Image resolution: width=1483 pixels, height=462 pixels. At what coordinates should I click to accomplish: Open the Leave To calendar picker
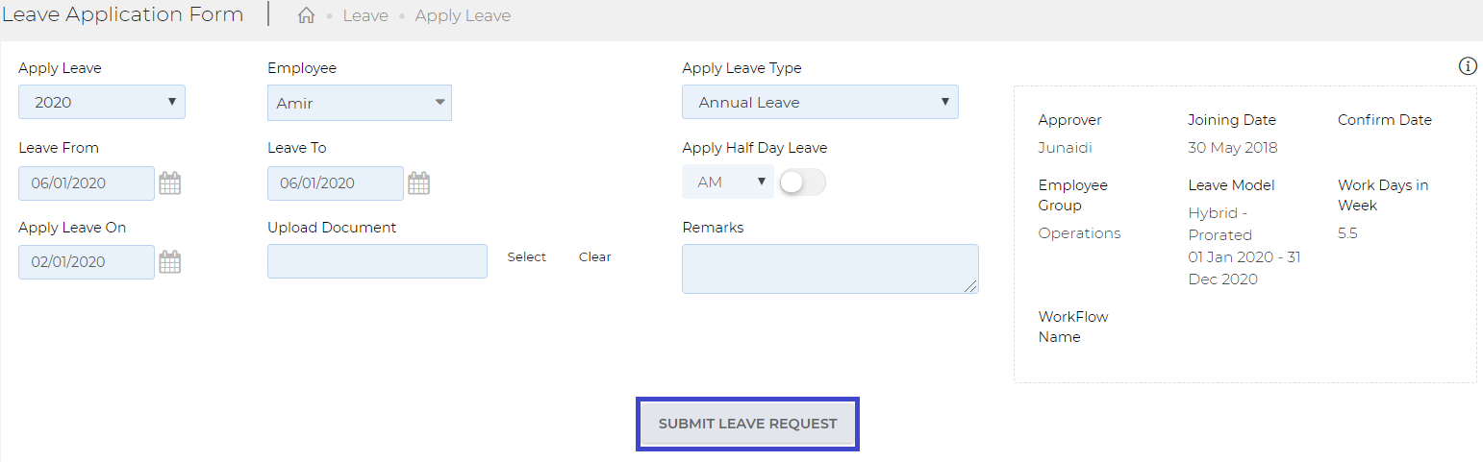[x=419, y=182]
